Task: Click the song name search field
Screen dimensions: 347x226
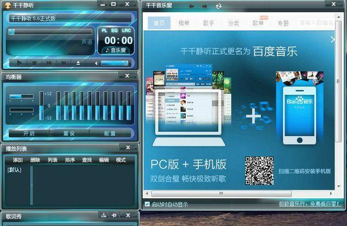Action: tap(316, 23)
